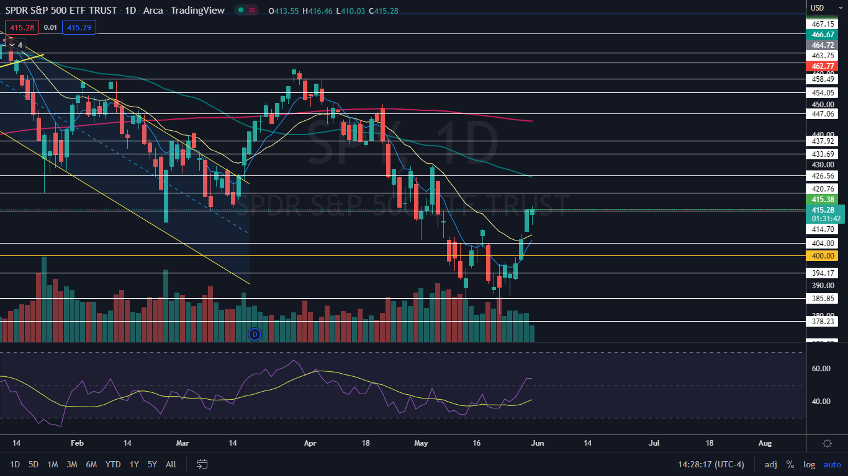The height and width of the screenshot is (476, 848).
Task: Click the high price H416.46 value
Action: 318,11
